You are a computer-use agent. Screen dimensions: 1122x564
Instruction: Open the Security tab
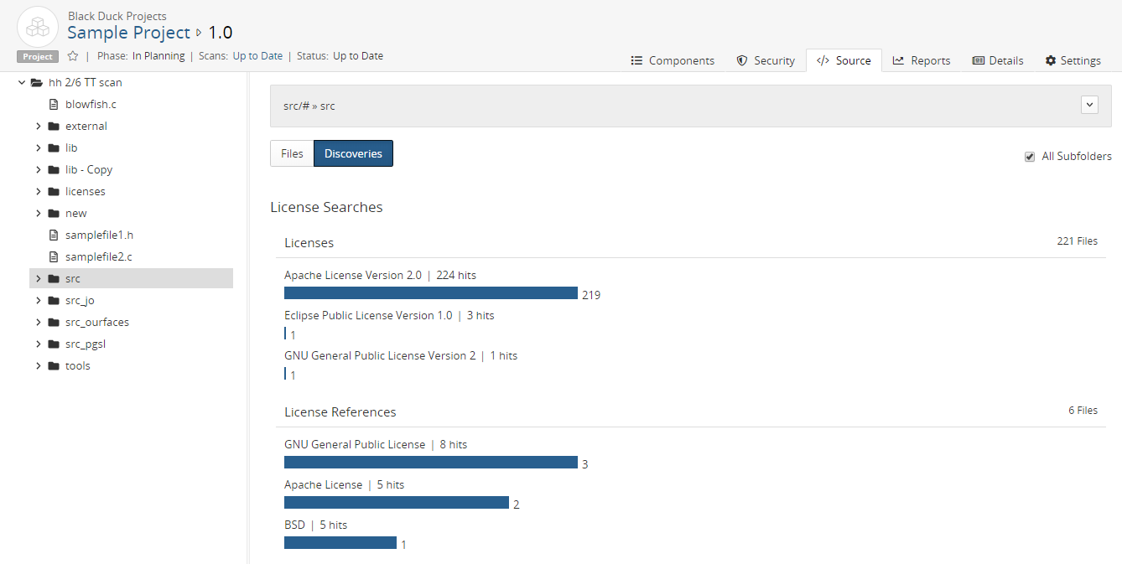click(x=765, y=60)
